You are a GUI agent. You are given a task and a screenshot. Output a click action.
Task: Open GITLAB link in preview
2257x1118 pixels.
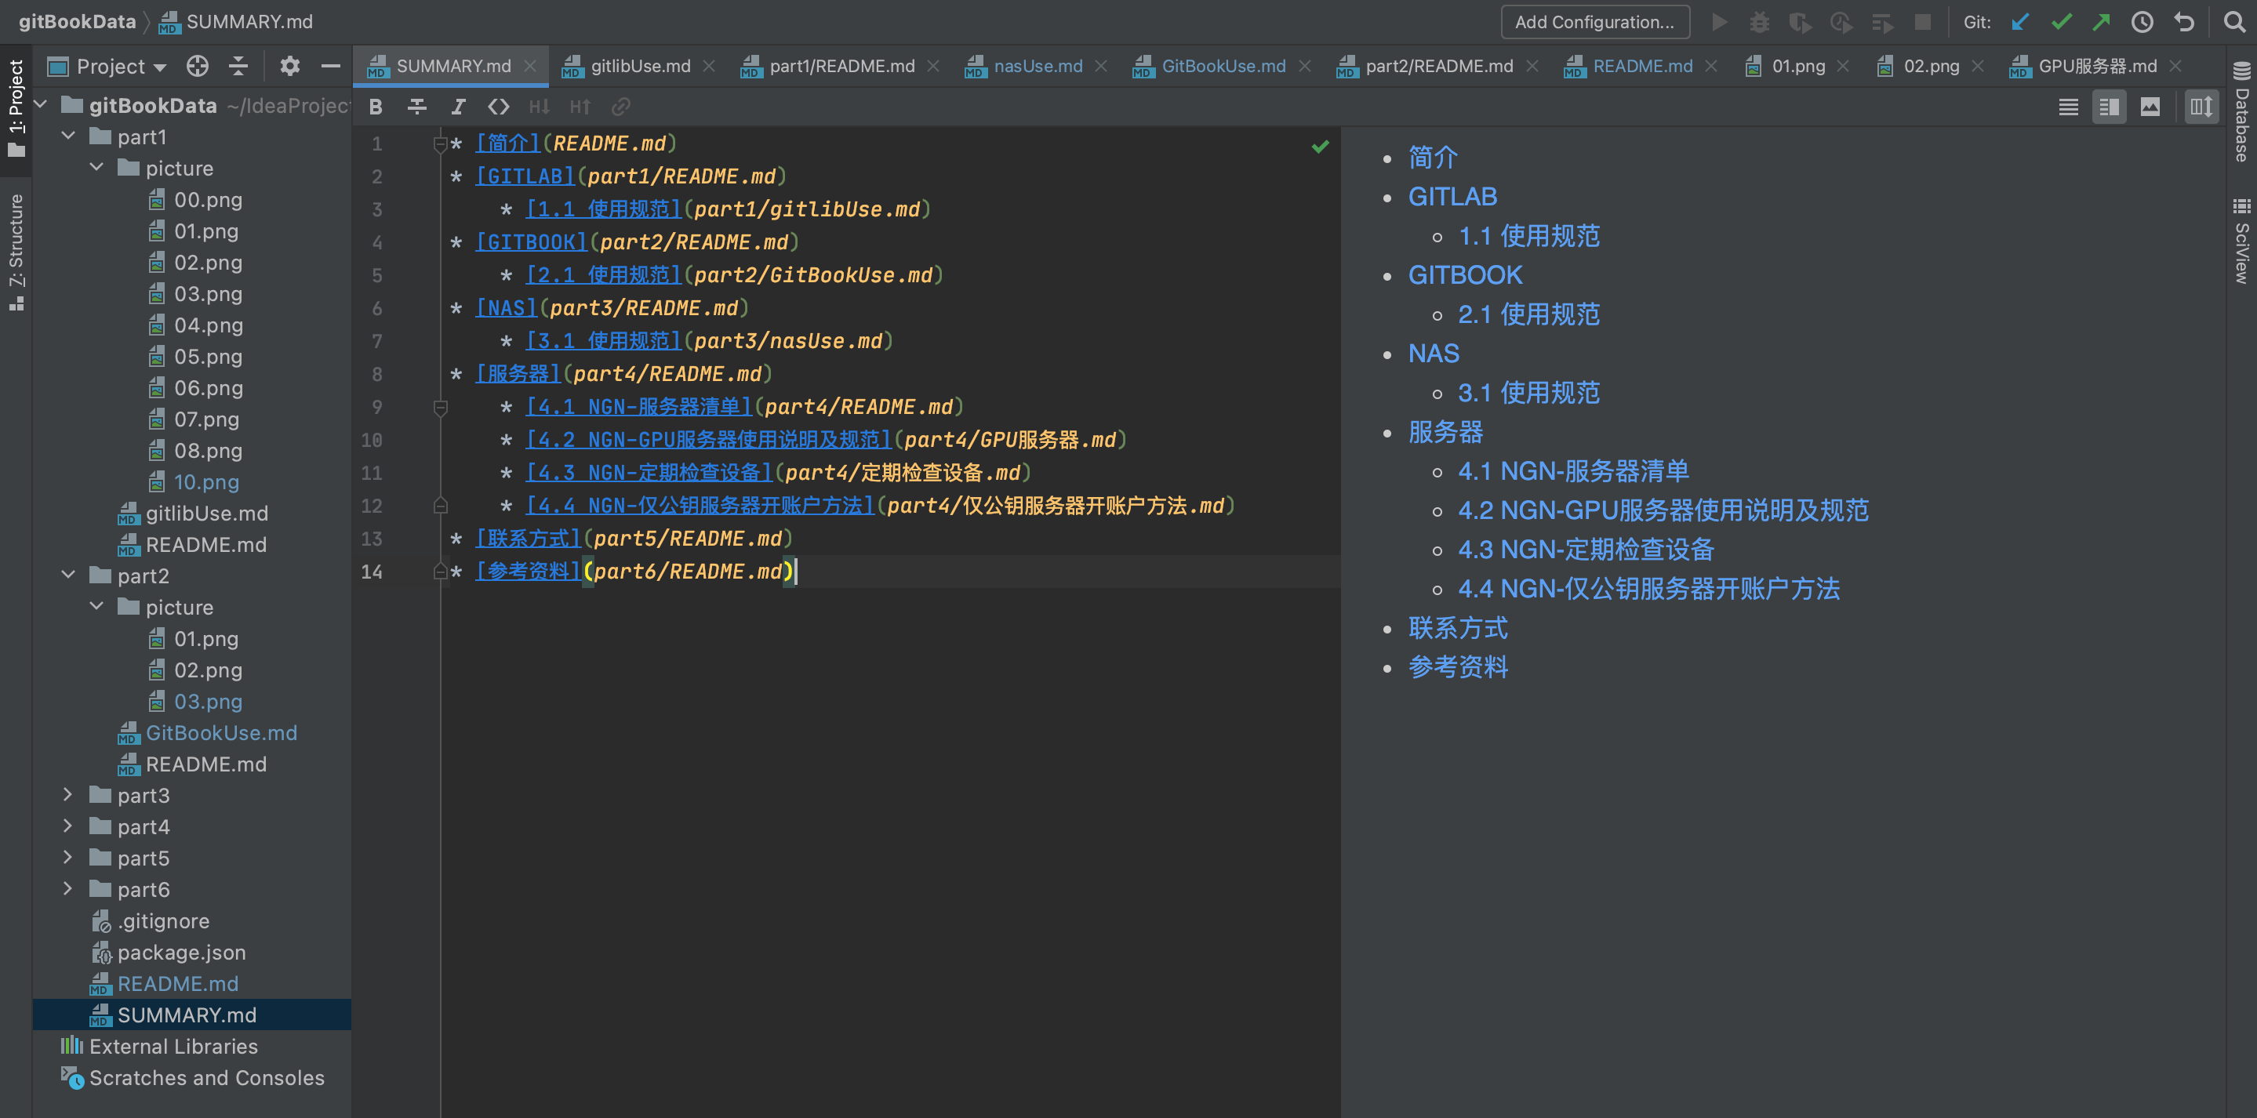click(x=1452, y=196)
